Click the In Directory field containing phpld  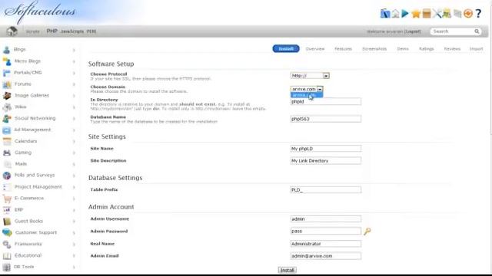[x=326, y=102]
